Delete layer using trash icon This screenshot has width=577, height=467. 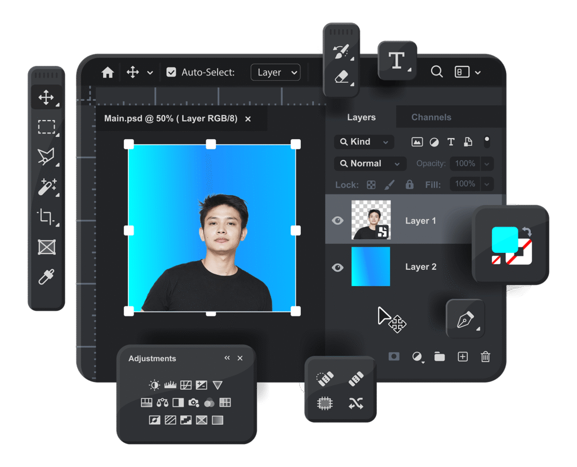pyautogui.click(x=485, y=357)
